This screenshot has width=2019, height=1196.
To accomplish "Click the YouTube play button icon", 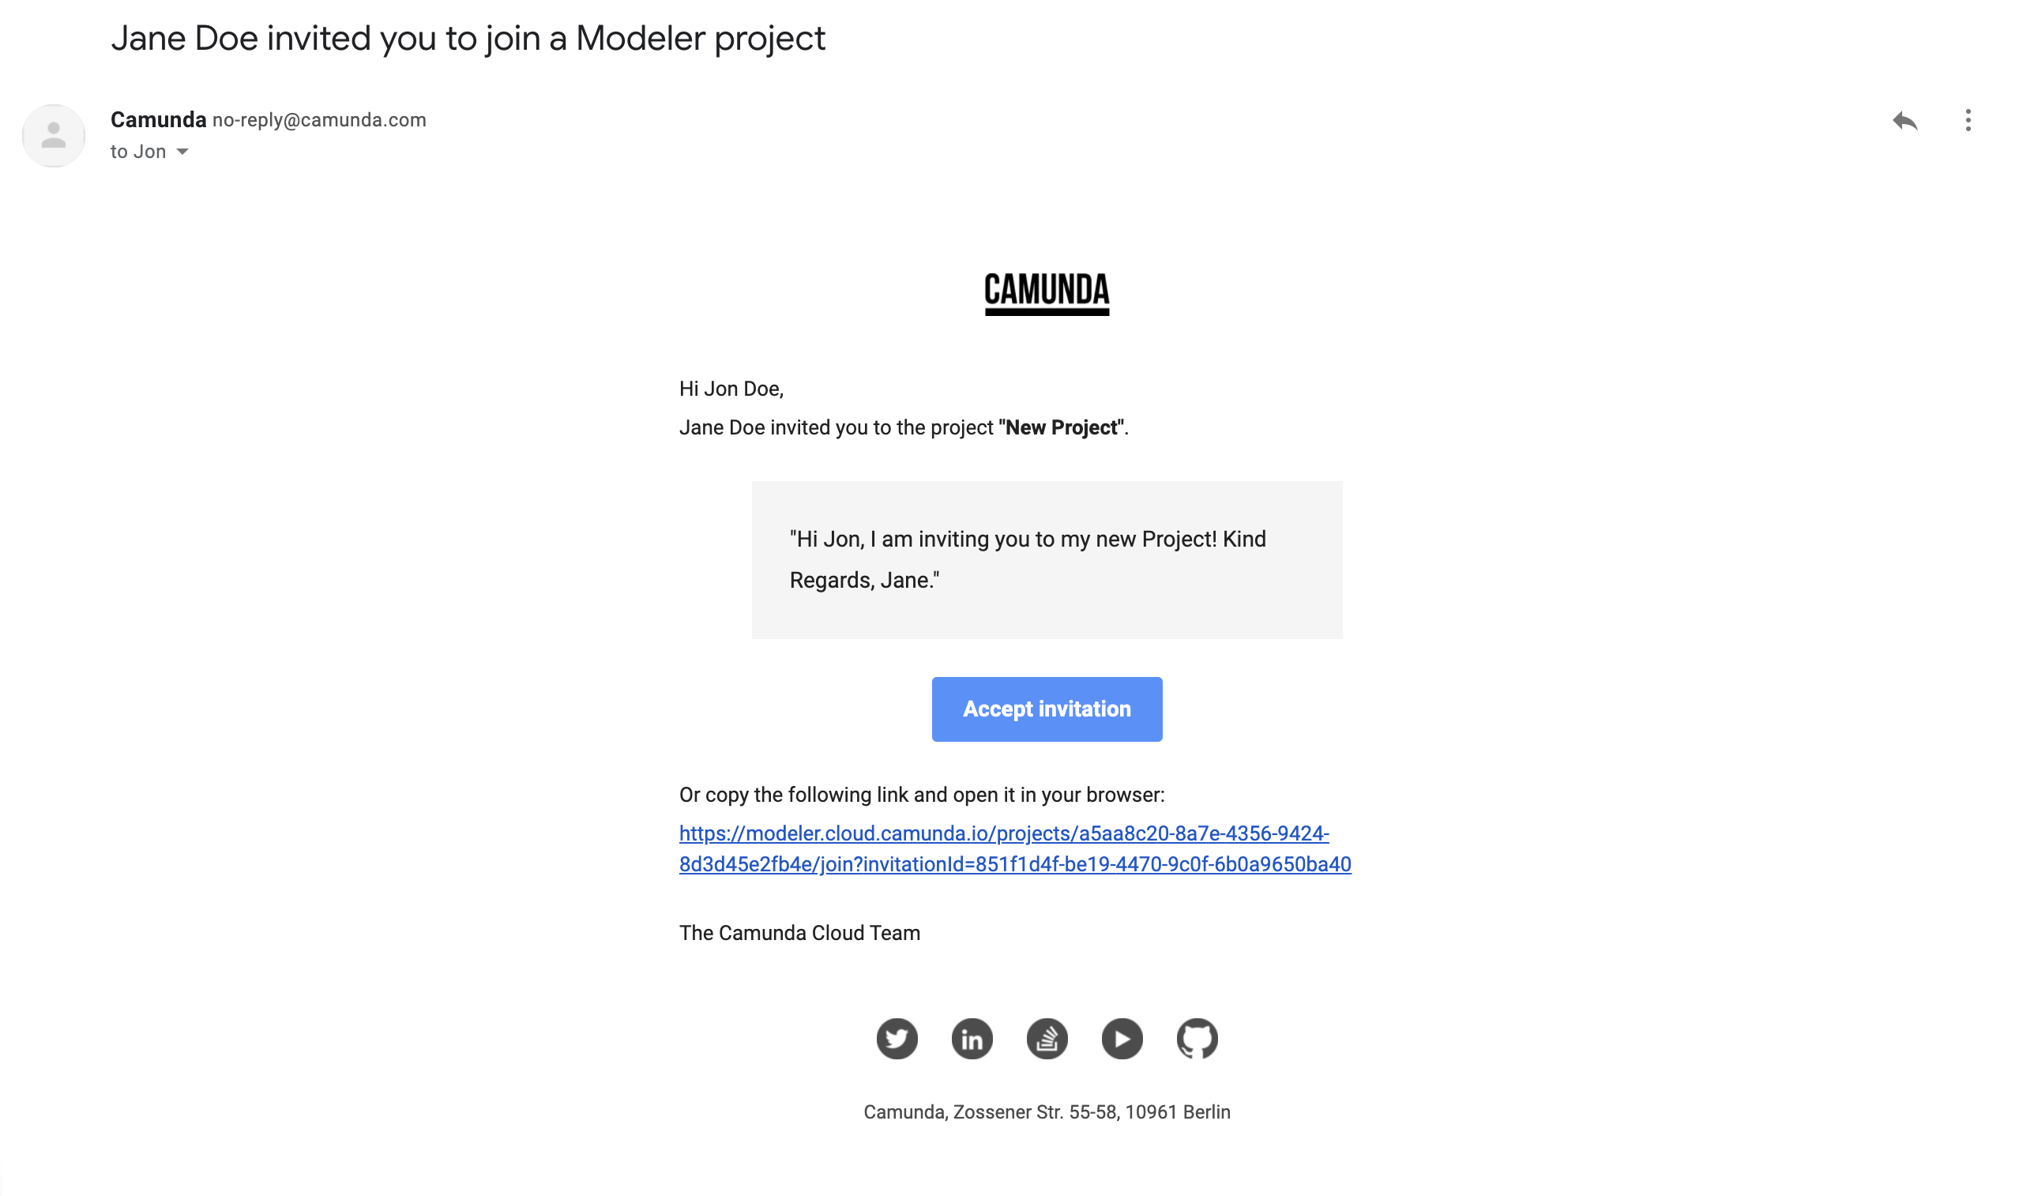I will [x=1121, y=1038].
